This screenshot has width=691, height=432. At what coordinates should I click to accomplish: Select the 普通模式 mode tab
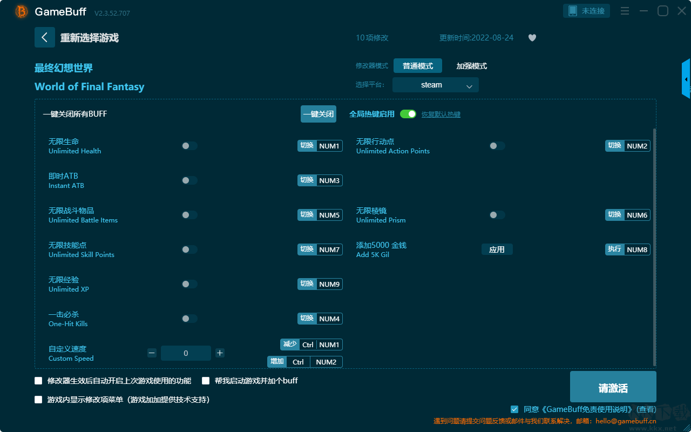point(418,66)
